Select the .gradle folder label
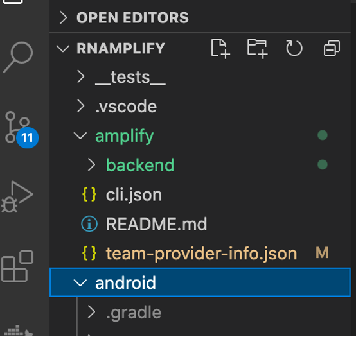356x337 pixels. [x=134, y=313]
